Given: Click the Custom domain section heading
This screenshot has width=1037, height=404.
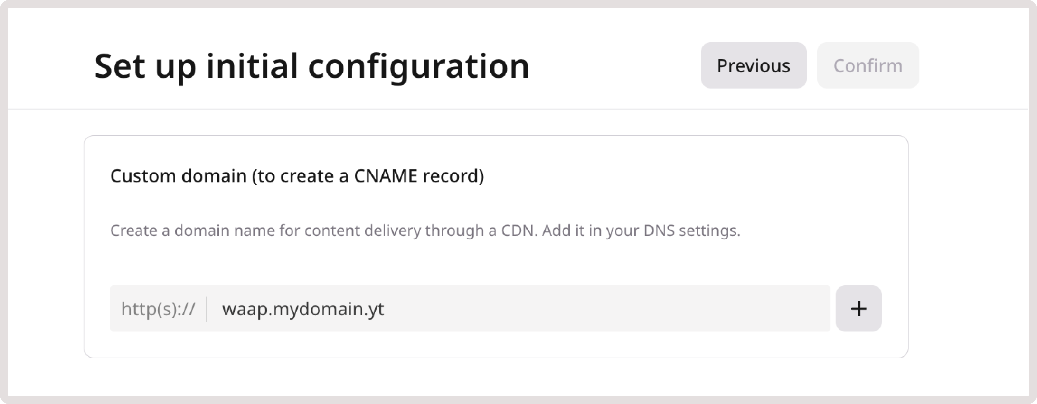Looking at the screenshot, I should (x=297, y=176).
